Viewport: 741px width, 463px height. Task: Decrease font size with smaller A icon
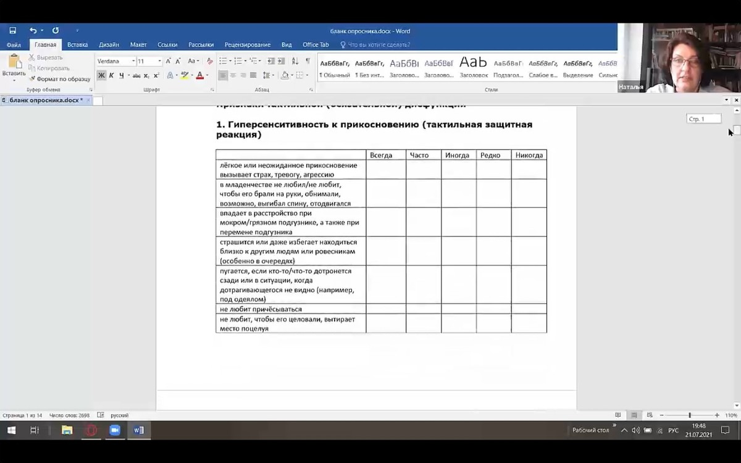pos(178,61)
